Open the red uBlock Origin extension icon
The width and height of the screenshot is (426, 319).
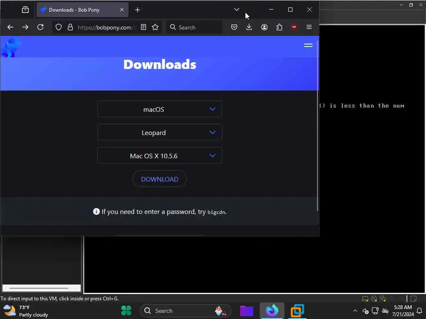(294, 27)
